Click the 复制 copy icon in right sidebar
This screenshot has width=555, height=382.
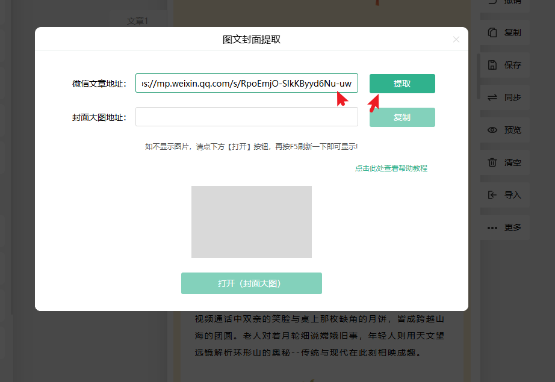click(x=492, y=32)
